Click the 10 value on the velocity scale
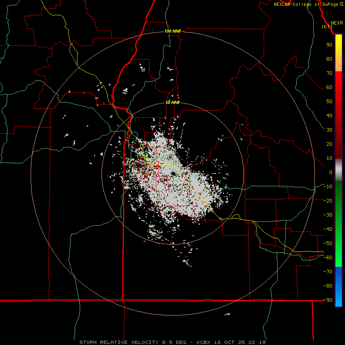The width and height of the screenshot is (345, 345). [329, 158]
